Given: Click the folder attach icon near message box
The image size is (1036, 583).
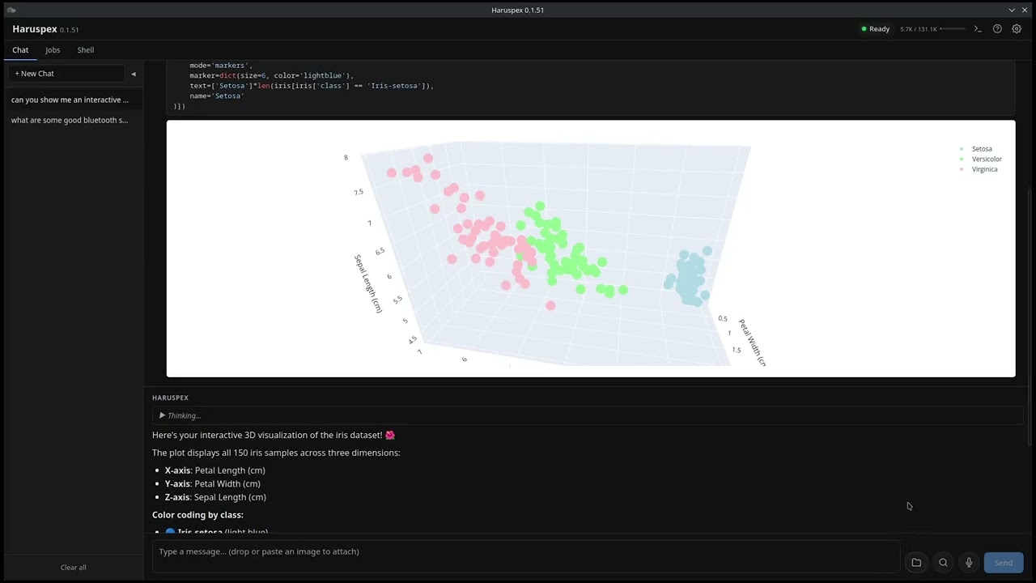Looking at the screenshot, I should (x=916, y=563).
